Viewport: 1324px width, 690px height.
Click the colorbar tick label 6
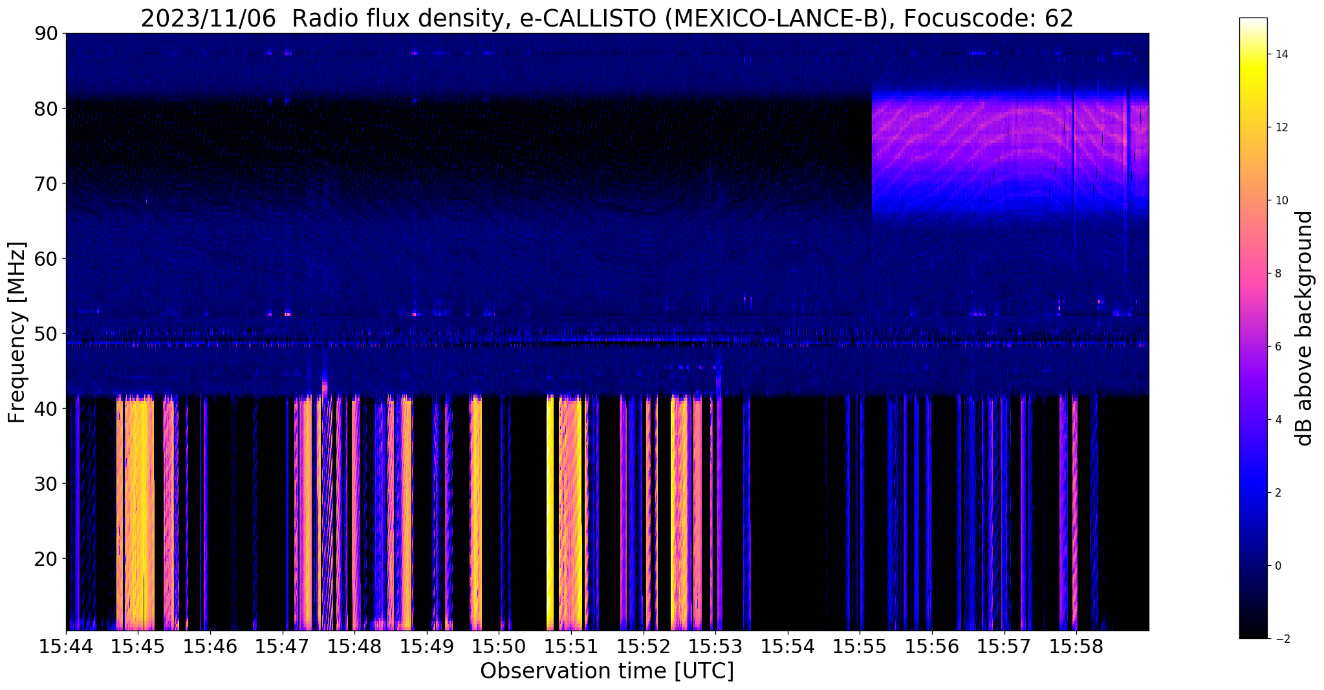(1277, 347)
